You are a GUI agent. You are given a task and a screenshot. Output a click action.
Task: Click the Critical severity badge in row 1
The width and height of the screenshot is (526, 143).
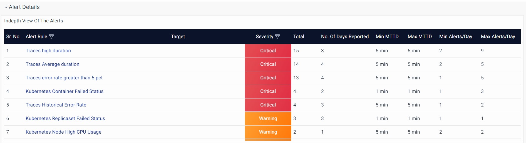[x=268, y=51]
